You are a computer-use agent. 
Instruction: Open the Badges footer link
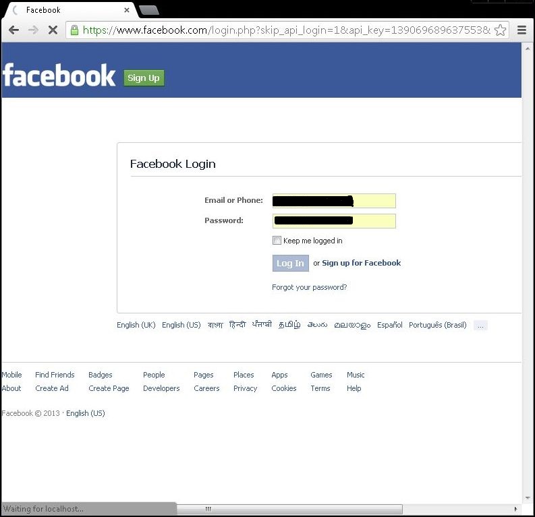[x=101, y=375]
